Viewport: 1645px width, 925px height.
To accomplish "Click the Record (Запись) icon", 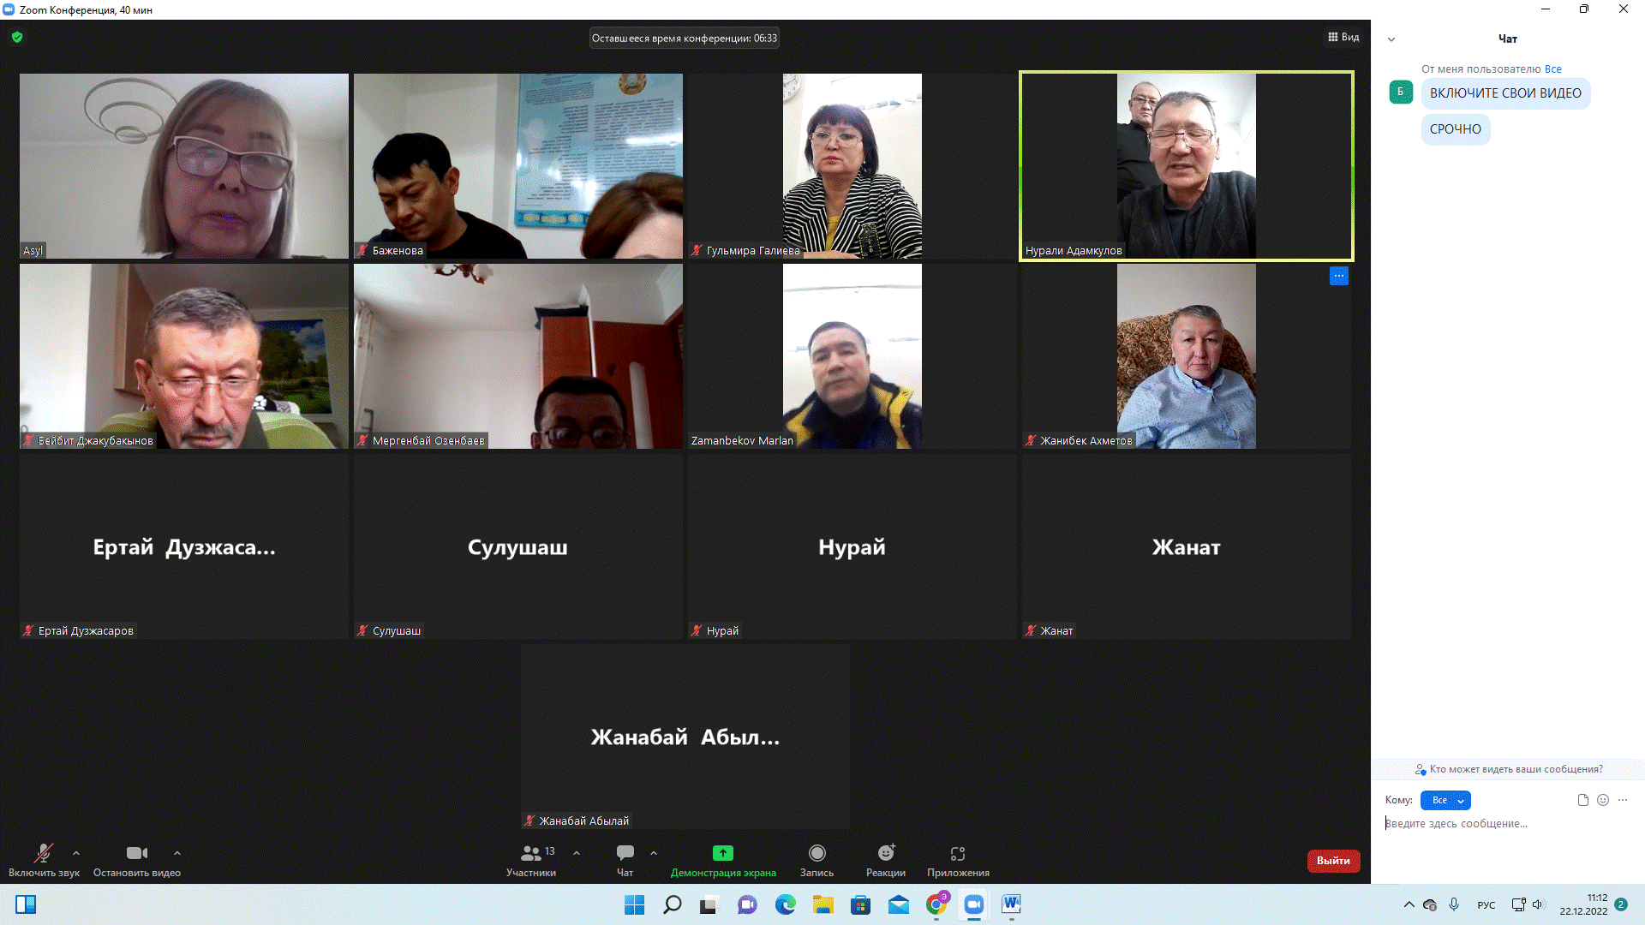I will 817,853.
